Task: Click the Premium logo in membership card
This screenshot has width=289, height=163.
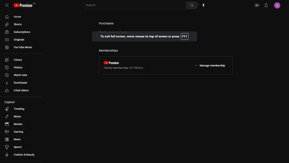Action: pyautogui.click(x=111, y=63)
